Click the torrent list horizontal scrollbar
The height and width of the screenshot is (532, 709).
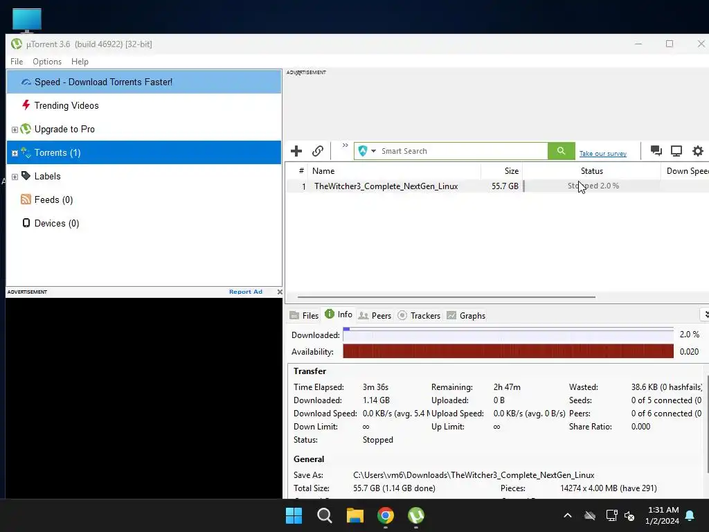[447, 297]
